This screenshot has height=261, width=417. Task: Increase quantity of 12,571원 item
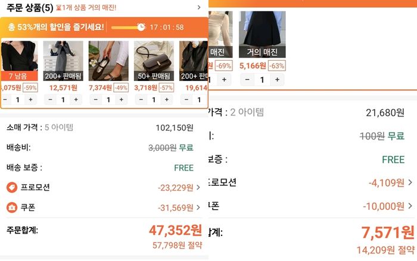pyautogui.click(x=76, y=100)
